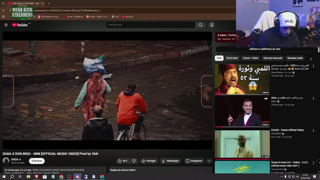The height and width of the screenshot is (180, 320).
Task: Open the browser apps grid shortcut
Action: pos(3,17)
